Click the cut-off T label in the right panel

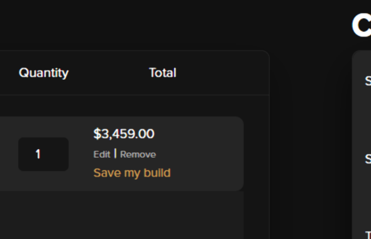click(x=368, y=235)
